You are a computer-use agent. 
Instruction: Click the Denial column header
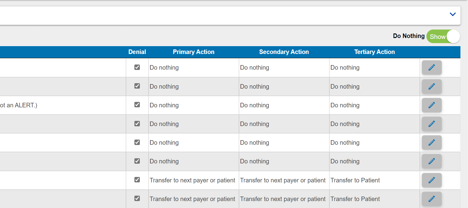(x=137, y=52)
